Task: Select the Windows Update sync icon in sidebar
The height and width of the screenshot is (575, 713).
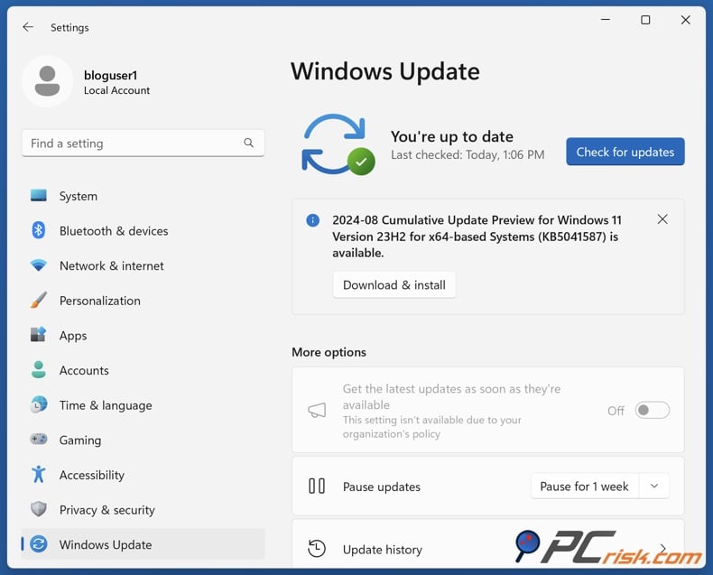Action: coord(39,543)
